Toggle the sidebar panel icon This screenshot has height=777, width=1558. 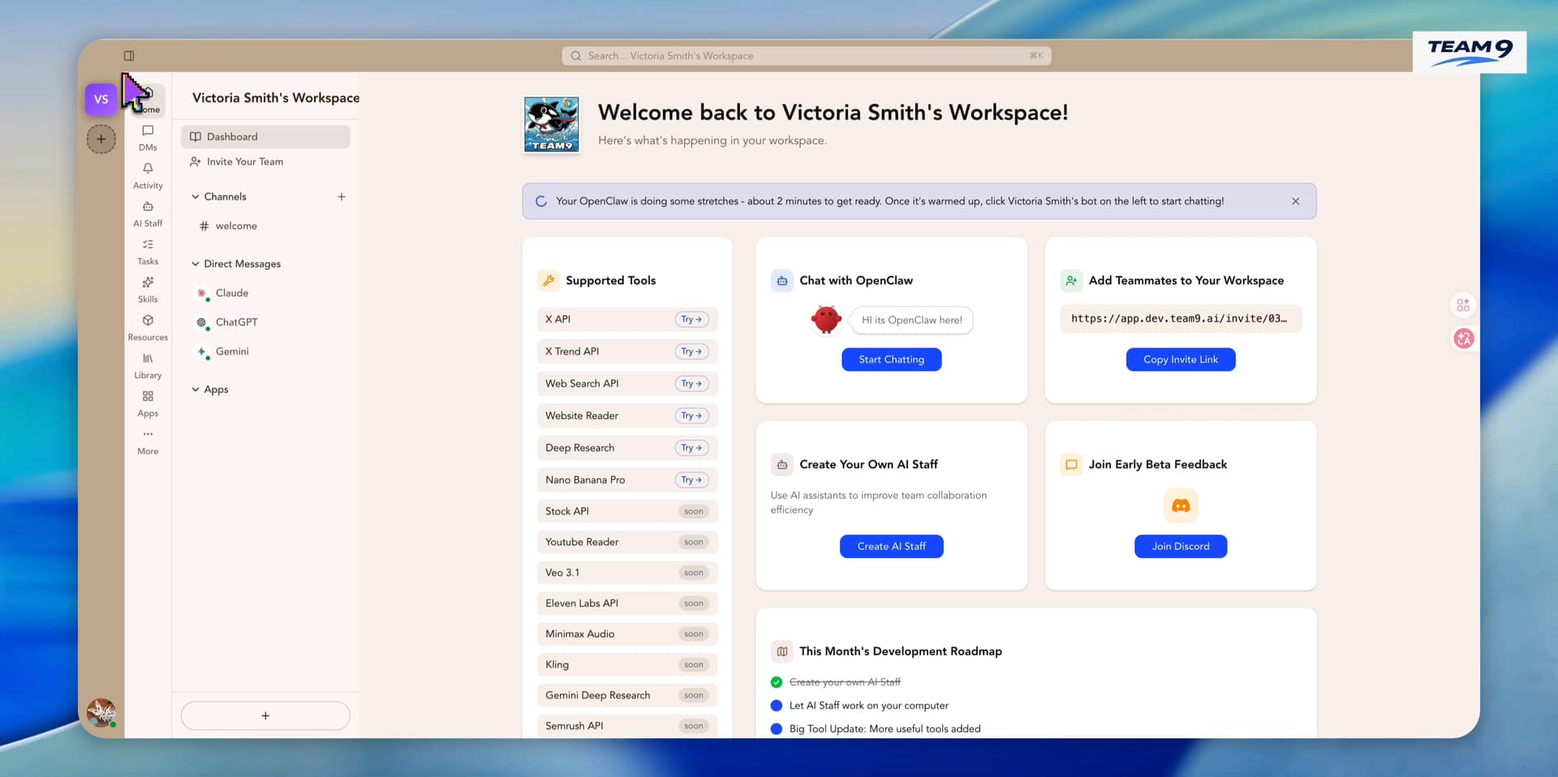[129, 56]
